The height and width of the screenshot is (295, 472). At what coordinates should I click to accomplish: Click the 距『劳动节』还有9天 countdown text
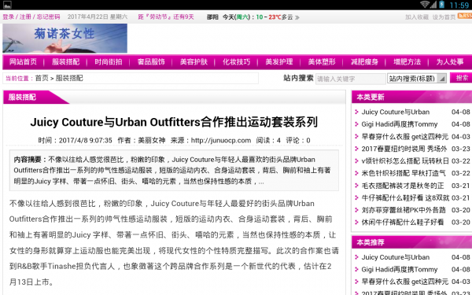(166, 17)
